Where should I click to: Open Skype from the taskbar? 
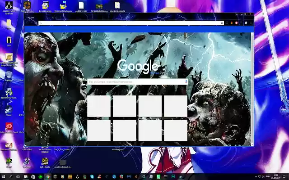click(92, 177)
